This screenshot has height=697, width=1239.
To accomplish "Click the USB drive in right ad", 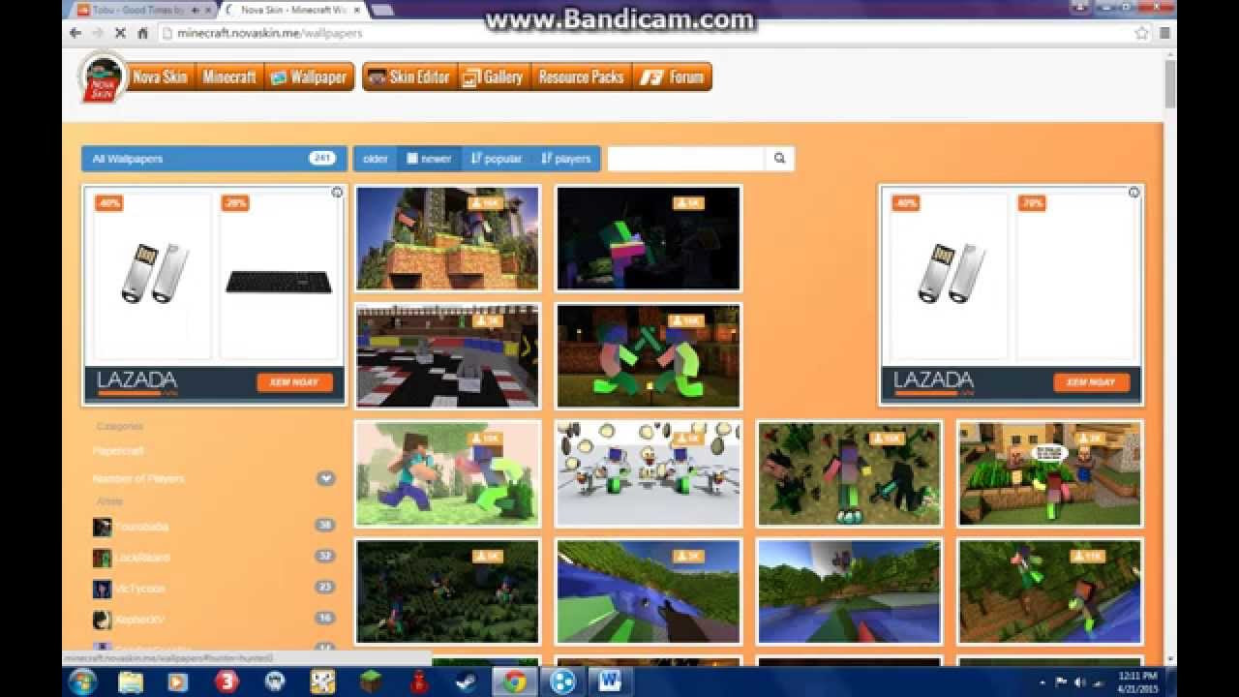I will pyautogui.click(x=952, y=272).
